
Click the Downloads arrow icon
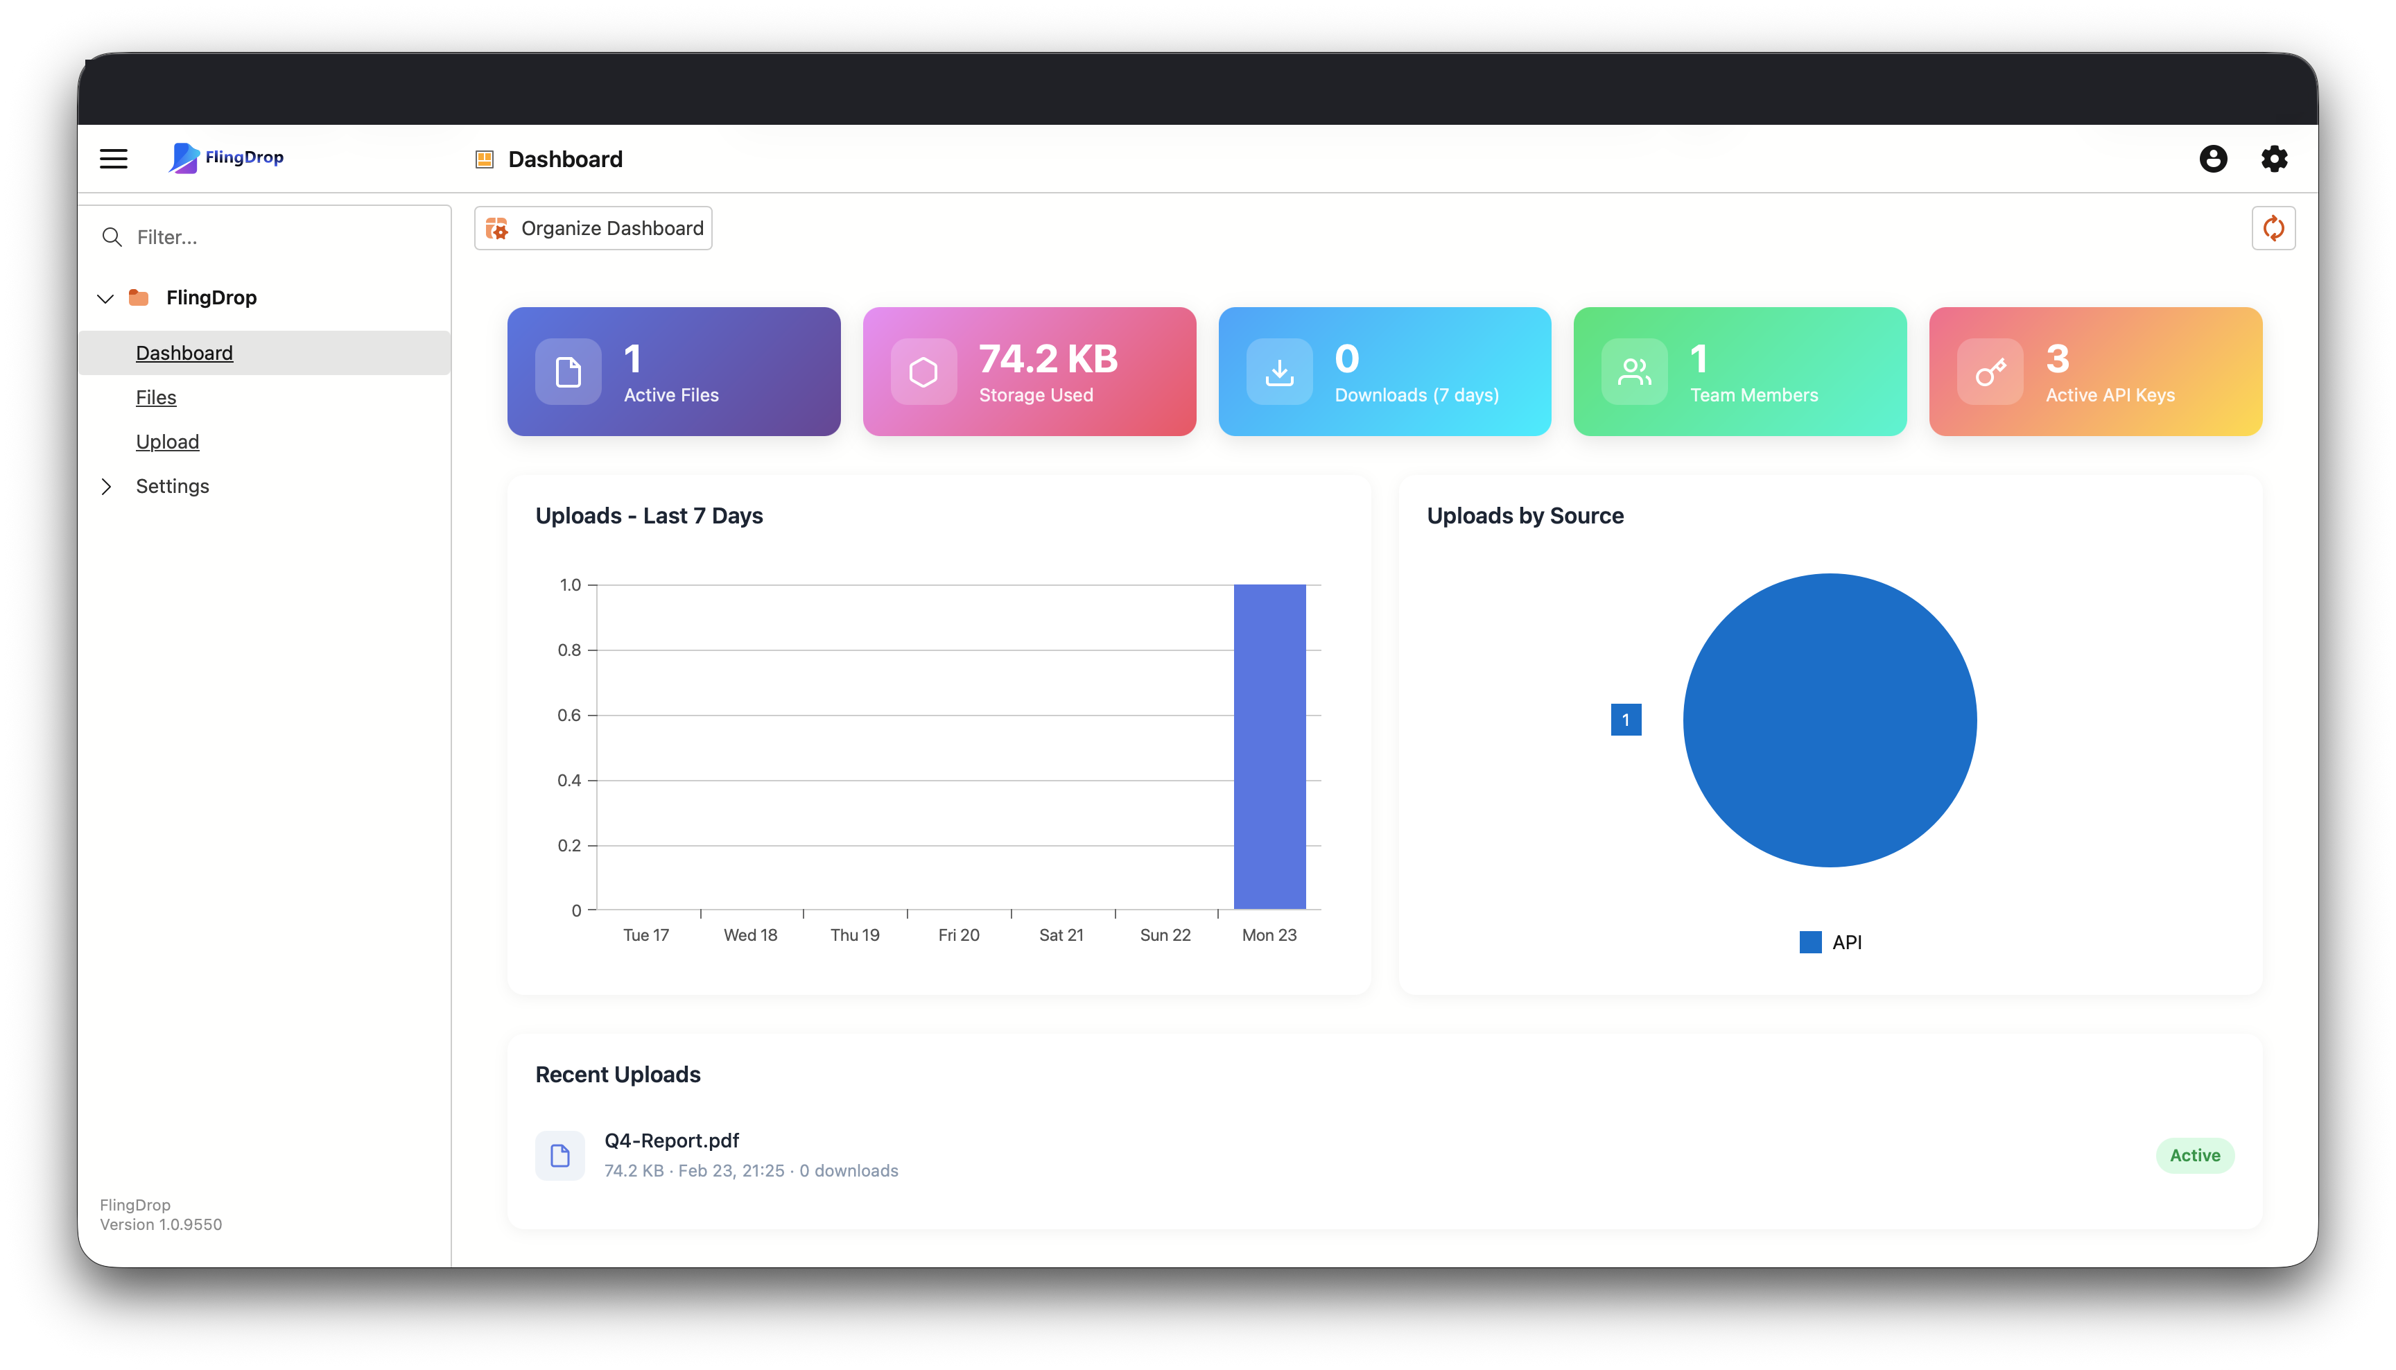[1279, 371]
